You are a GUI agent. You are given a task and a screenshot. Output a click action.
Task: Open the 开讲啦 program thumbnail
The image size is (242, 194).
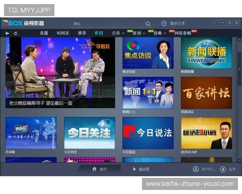(31, 133)
